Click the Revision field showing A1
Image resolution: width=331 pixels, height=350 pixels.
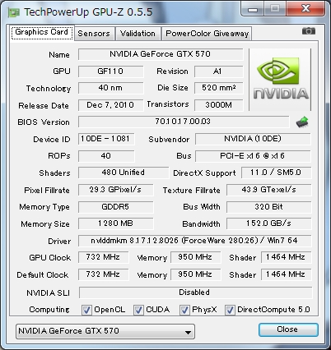click(x=218, y=71)
